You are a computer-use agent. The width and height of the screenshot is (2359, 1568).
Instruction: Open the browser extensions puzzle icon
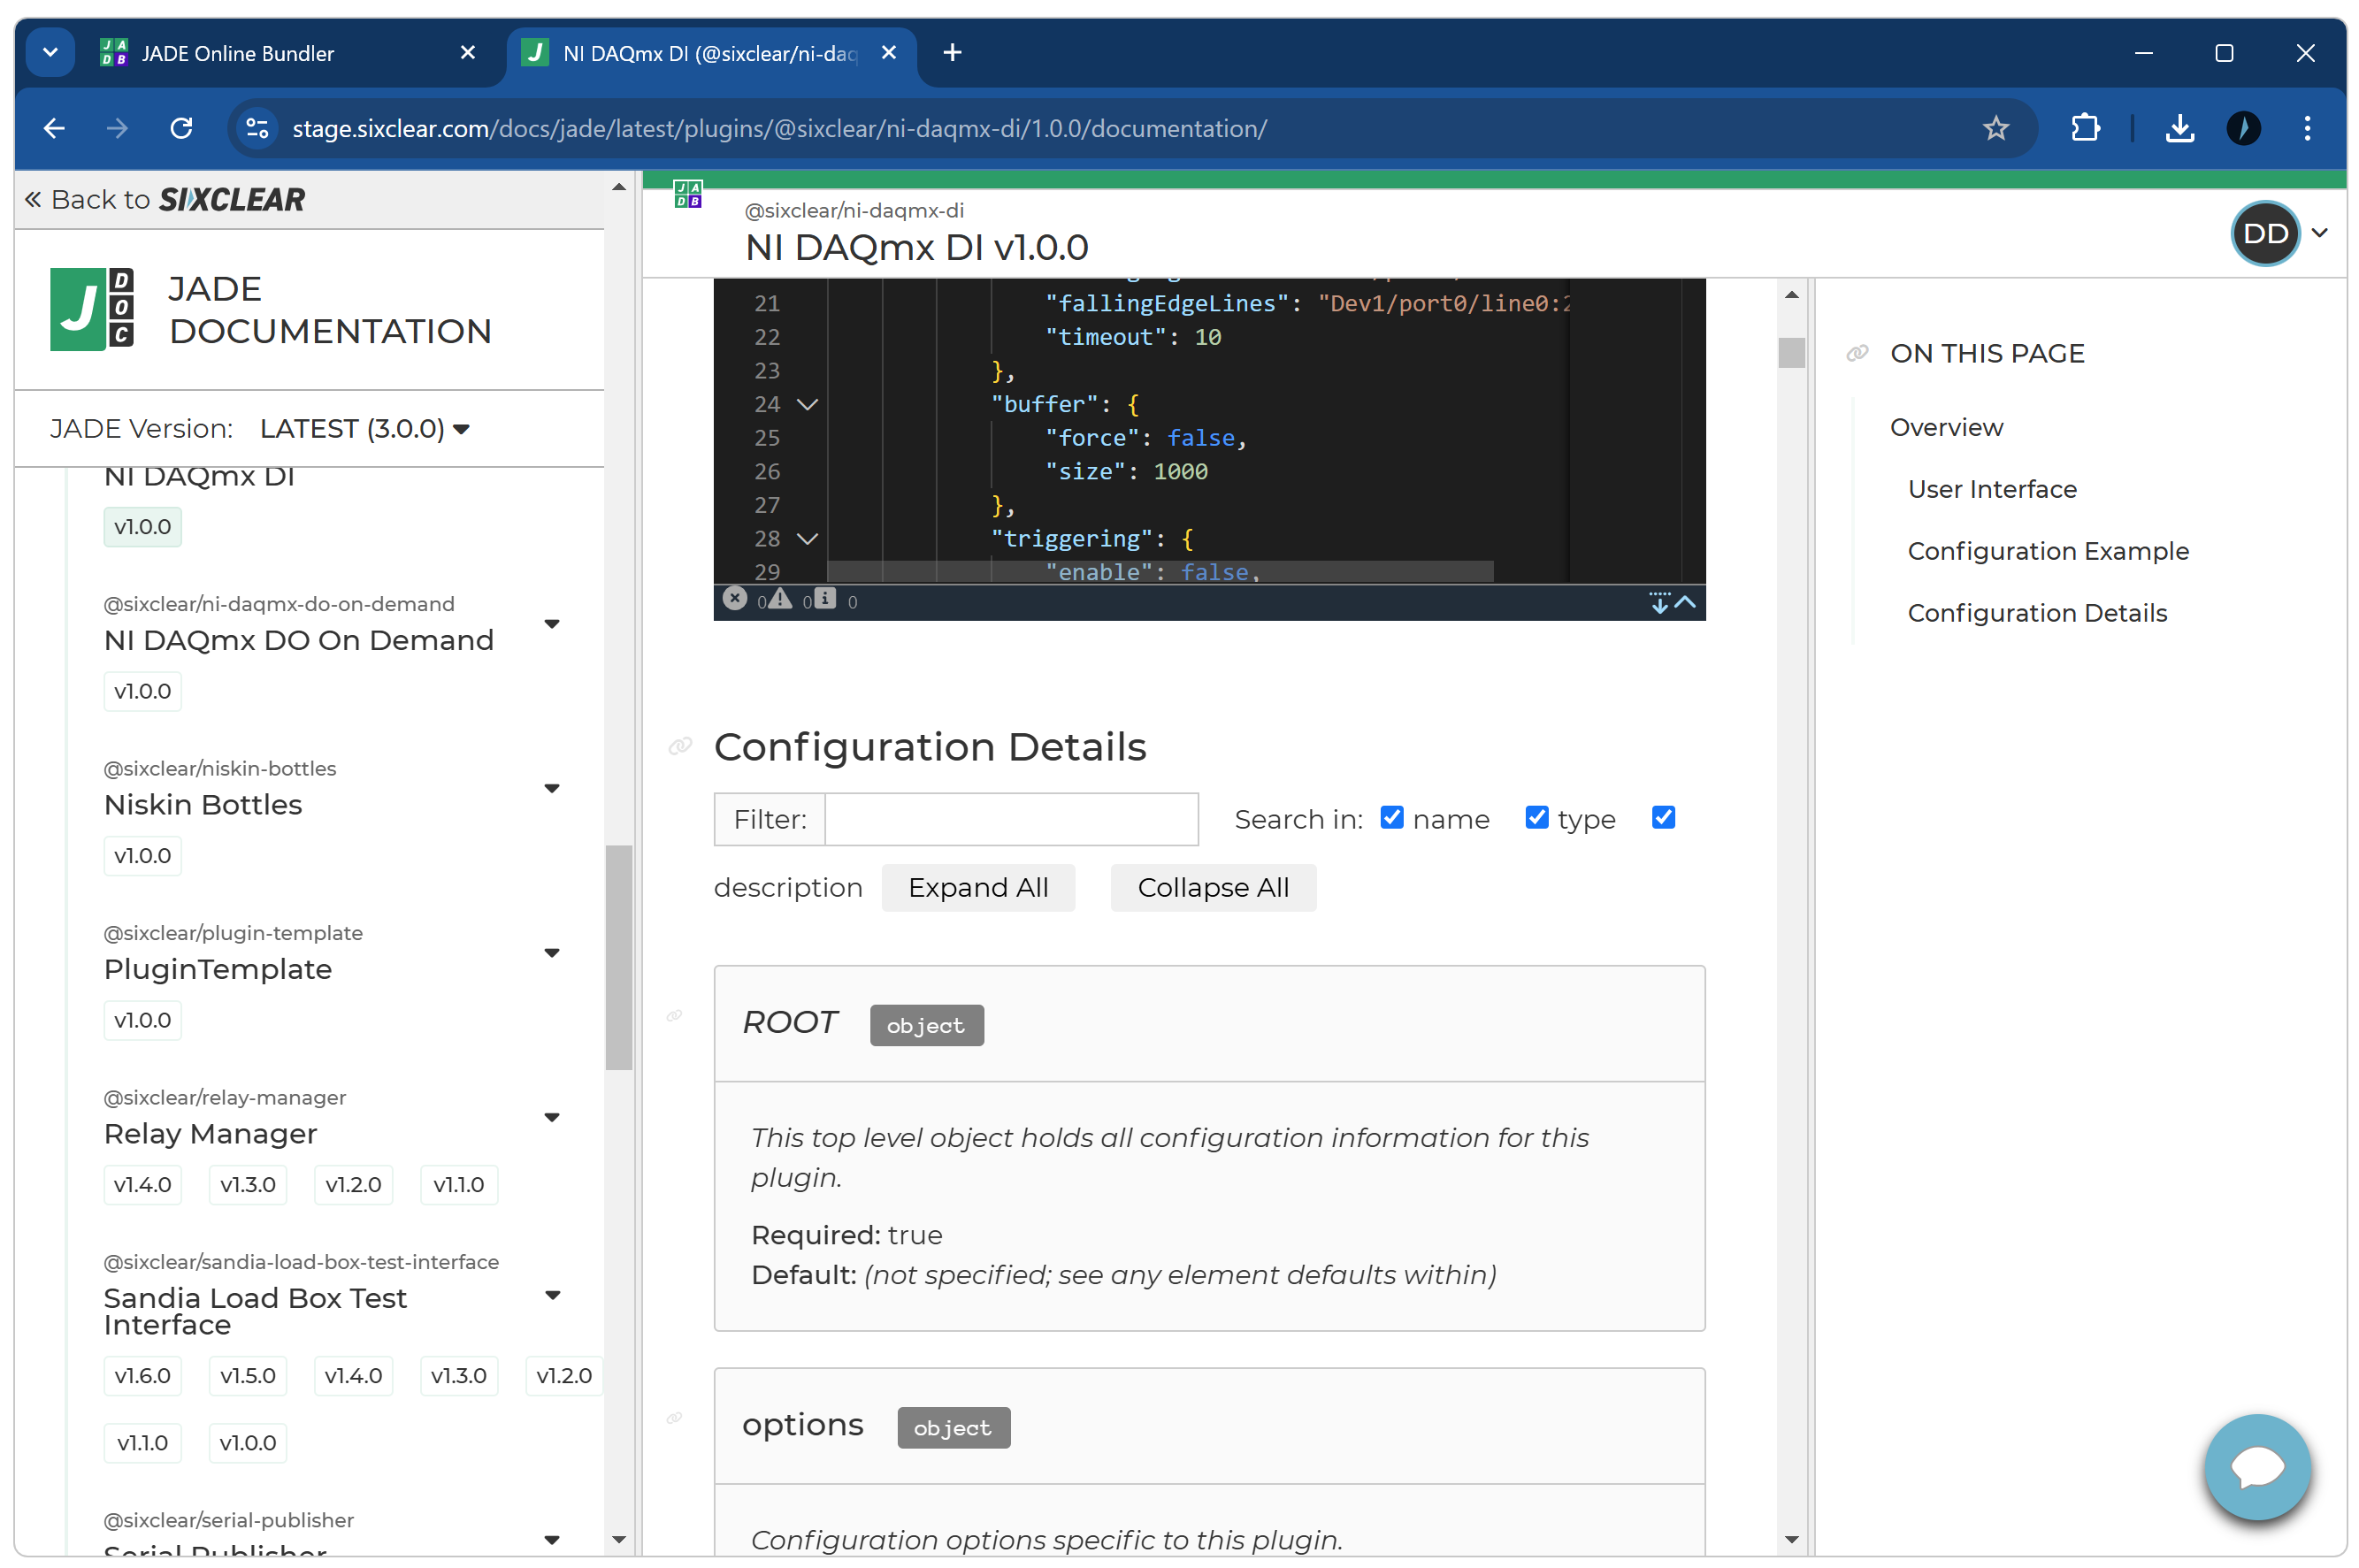click(x=2086, y=128)
